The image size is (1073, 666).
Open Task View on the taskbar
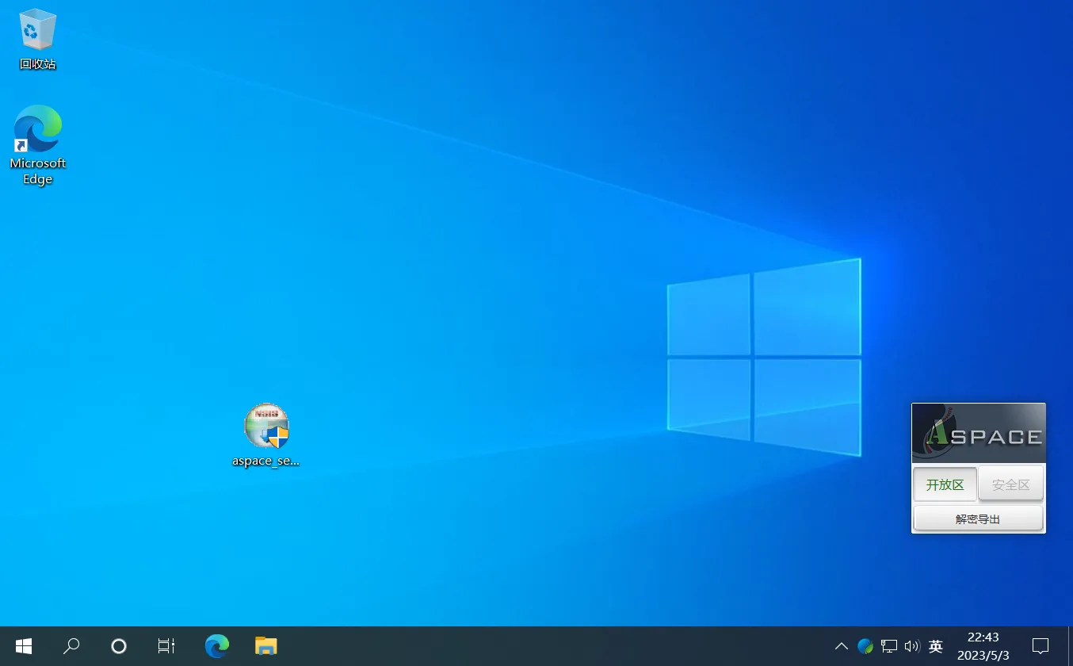(x=166, y=646)
